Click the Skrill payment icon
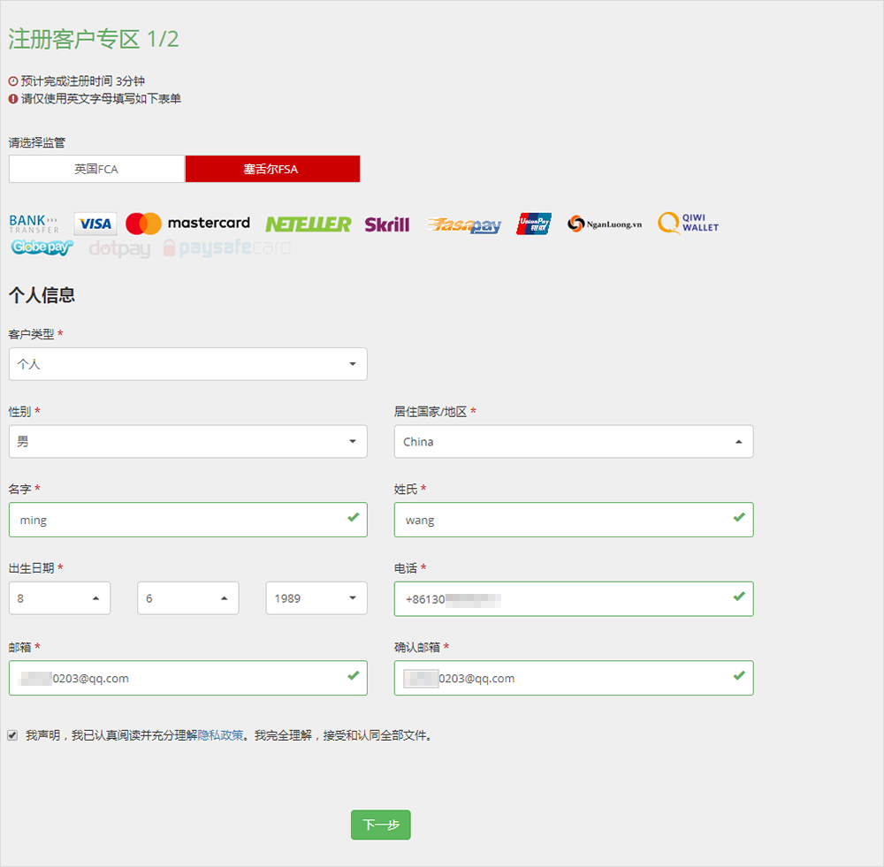 point(386,224)
